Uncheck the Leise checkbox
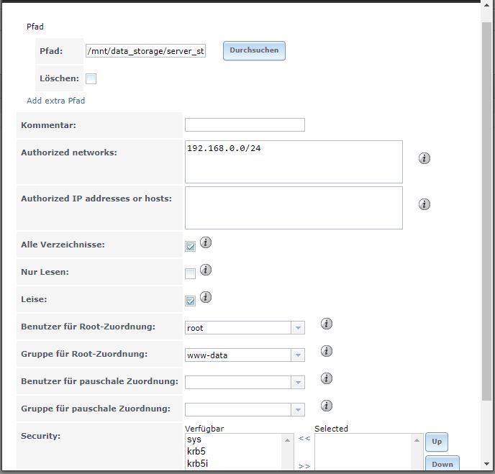495x474 pixels. tap(191, 301)
